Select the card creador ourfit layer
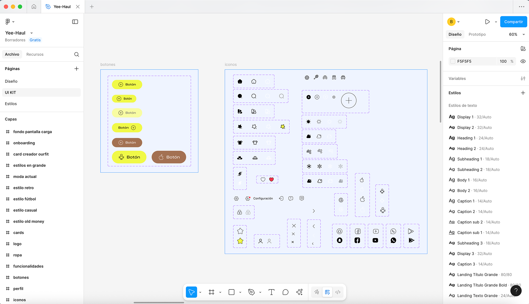Image resolution: width=529 pixels, height=304 pixels. pyautogui.click(x=41, y=154)
